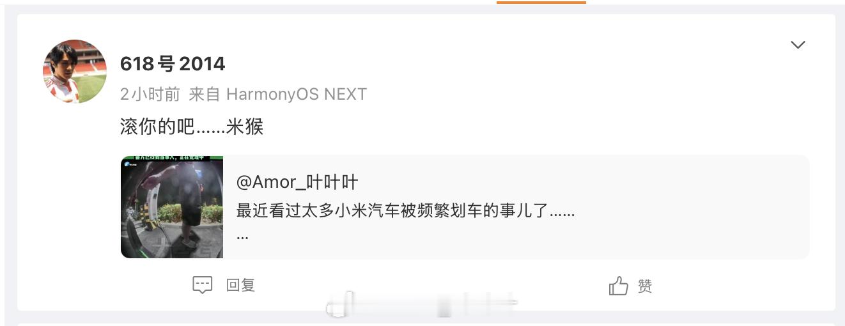845x326 pixels.
Task: Expand the post options chevron arrow
Action: pos(798,45)
